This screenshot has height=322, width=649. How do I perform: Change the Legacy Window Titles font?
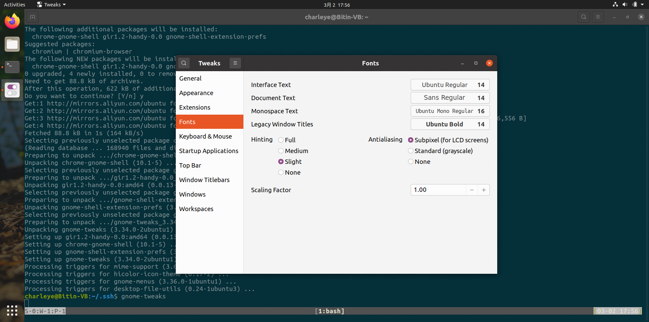[450, 124]
